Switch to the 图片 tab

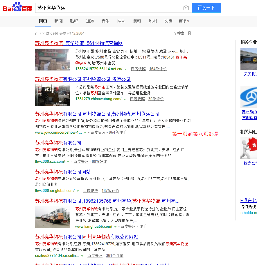(x=121, y=21)
